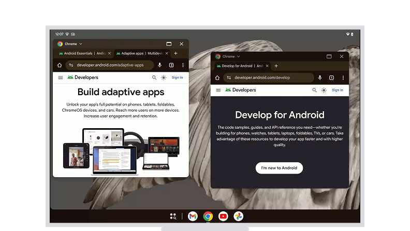410x231 pixels.
Task: Click the I'm new to Android button
Action: click(279, 168)
